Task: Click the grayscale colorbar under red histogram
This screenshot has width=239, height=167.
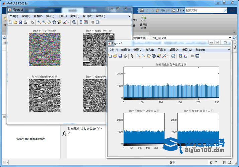Action: pos(171,99)
